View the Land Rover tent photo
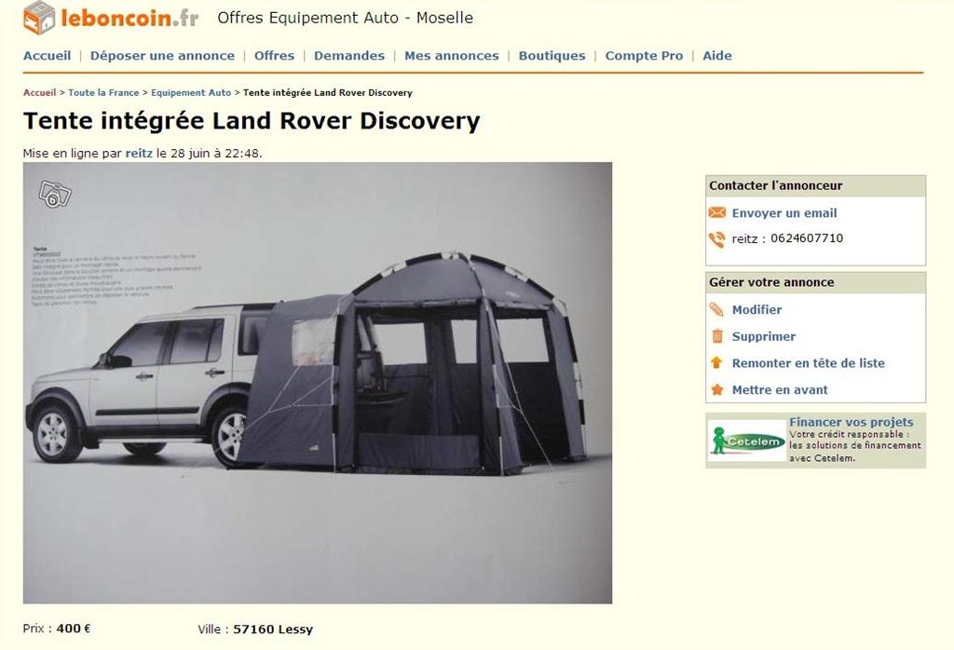 [x=318, y=383]
